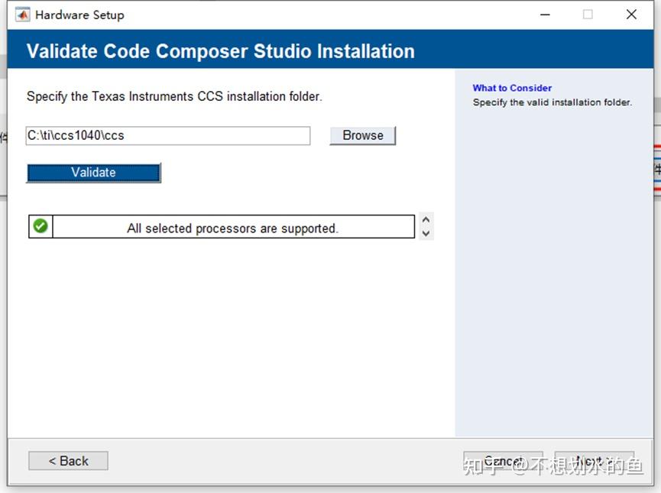Minimize the Hardware Setup window
The image size is (661, 493).
545,14
